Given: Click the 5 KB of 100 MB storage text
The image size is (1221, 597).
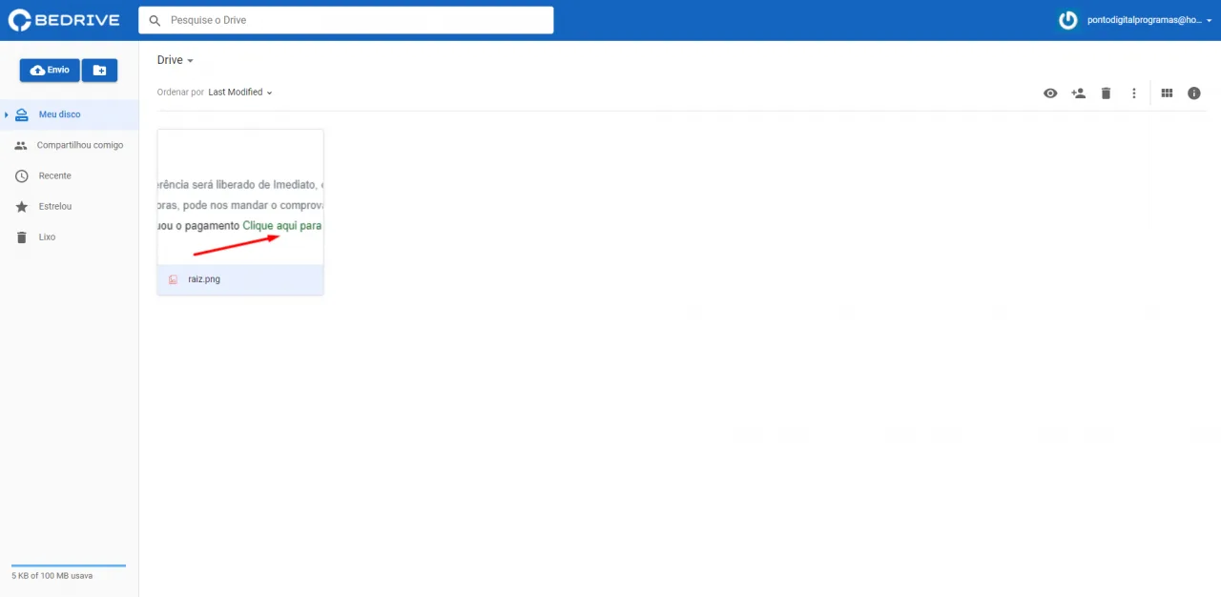Looking at the screenshot, I should point(52,576).
